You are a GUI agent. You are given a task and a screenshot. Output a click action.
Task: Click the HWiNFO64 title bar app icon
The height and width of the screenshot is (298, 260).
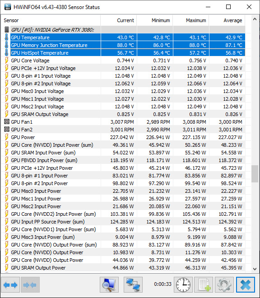tap(7, 7)
